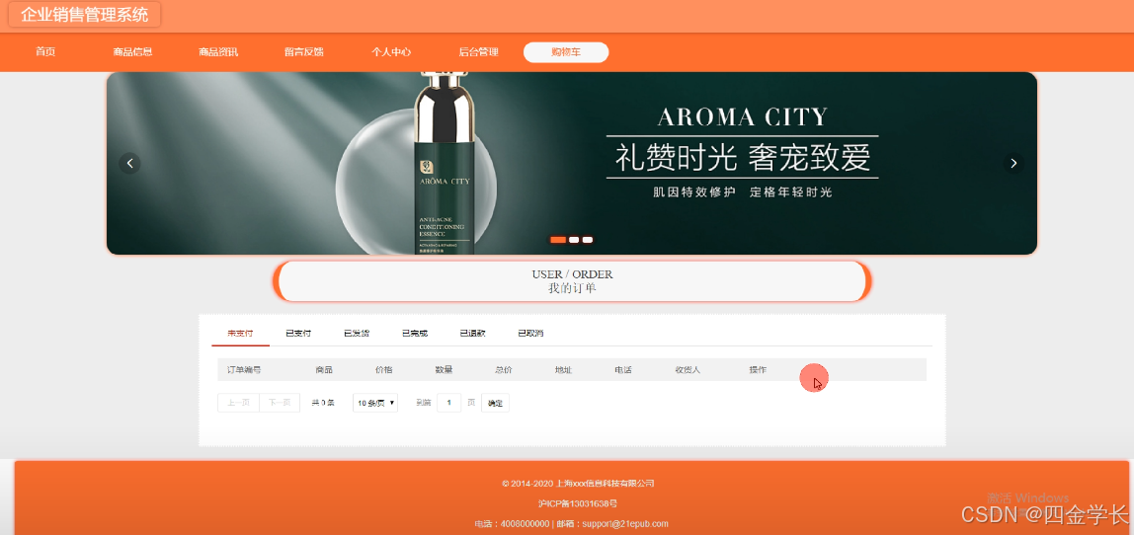Click the 收货人 column header
Viewport: 1134px width, 535px height.
click(688, 369)
